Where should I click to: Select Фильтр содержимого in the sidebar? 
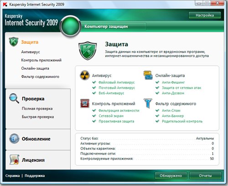coord(40,77)
